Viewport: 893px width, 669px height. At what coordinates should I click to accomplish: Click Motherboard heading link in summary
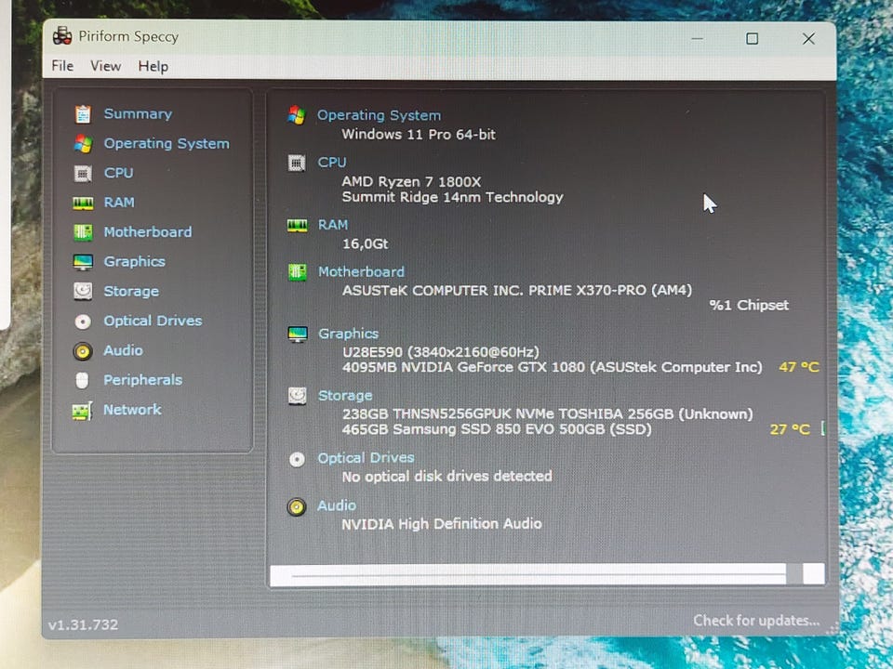pyautogui.click(x=361, y=272)
